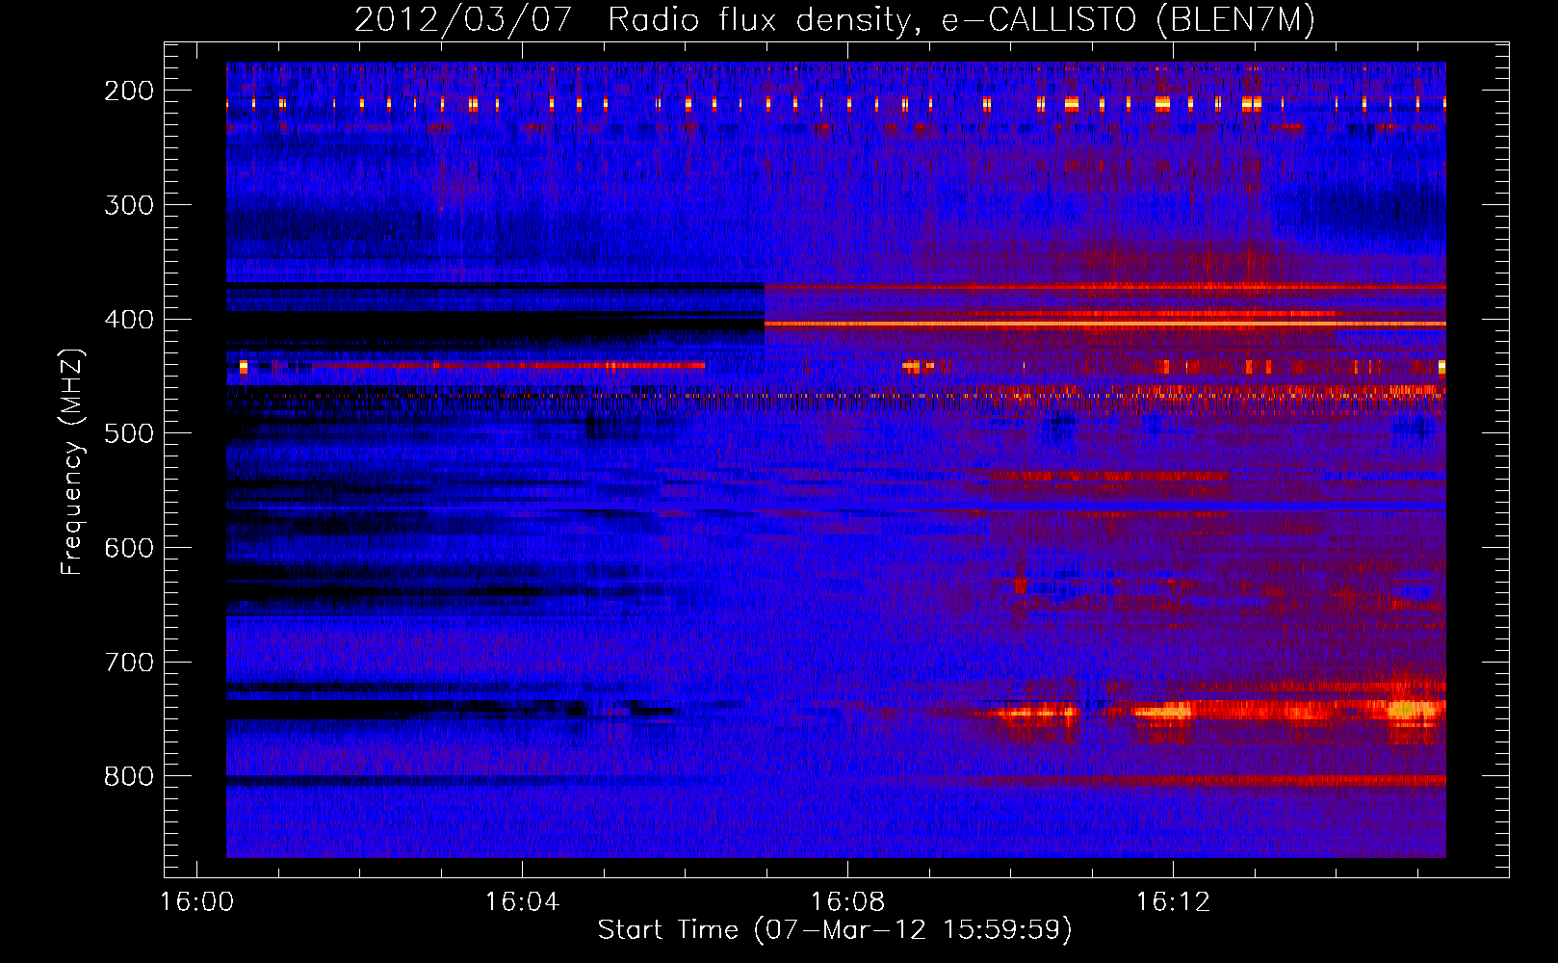Click the 600 frequency tick label
The height and width of the screenshot is (963, 1558).
pos(129,548)
